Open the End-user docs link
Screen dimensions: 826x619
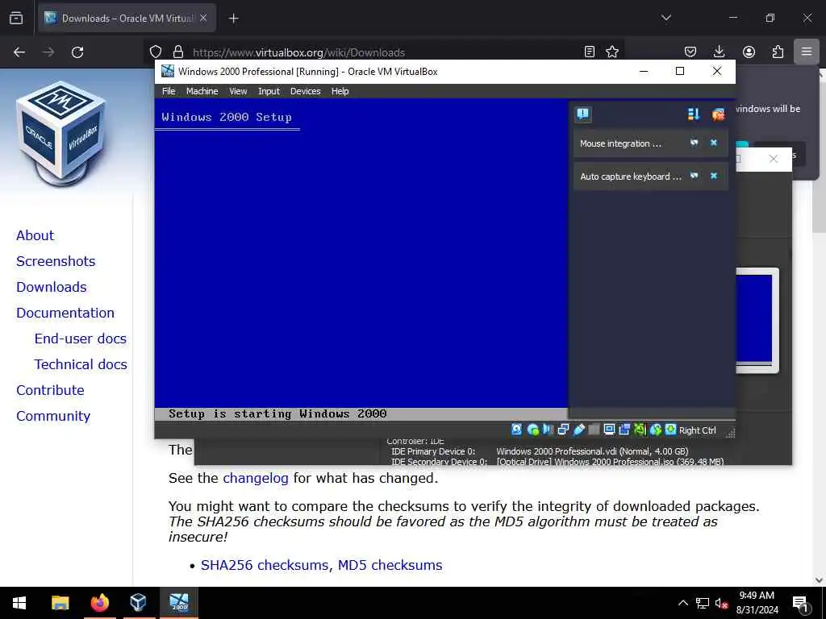tap(81, 339)
